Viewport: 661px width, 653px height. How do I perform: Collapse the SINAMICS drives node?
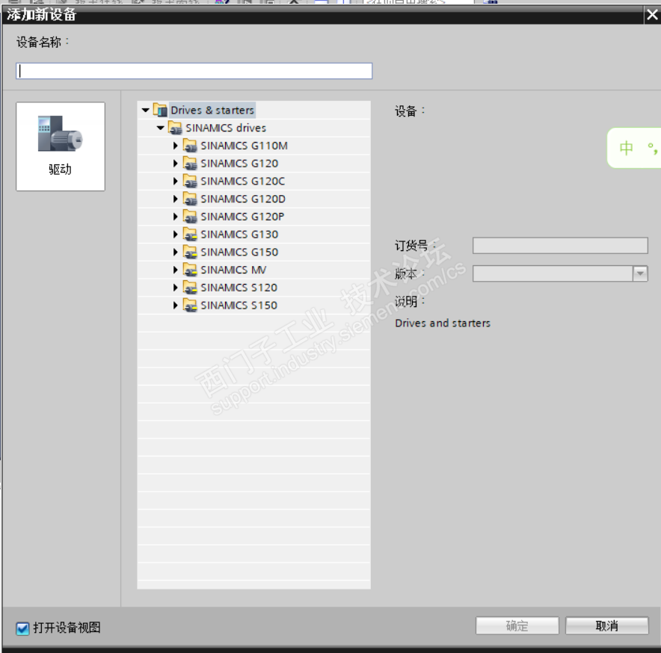[160, 128]
